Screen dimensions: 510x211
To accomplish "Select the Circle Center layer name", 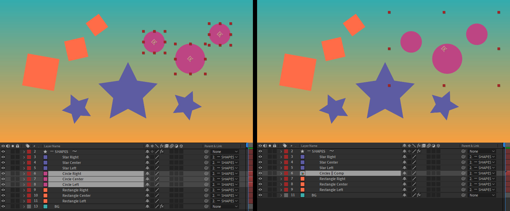I will point(73,179).
